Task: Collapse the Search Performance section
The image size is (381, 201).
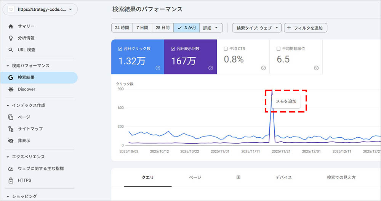Action: [x=8, y=66]
